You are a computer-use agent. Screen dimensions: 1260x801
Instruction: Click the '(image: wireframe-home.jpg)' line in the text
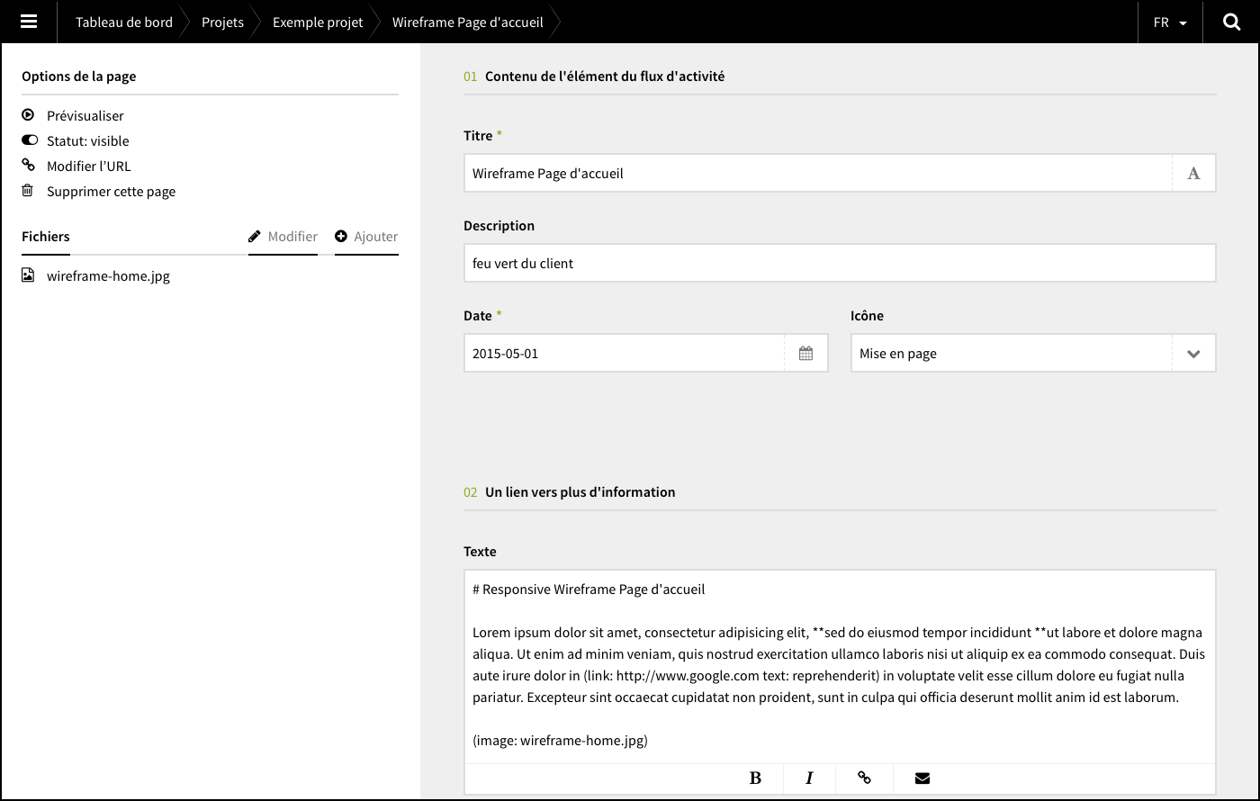pos(560,740)
